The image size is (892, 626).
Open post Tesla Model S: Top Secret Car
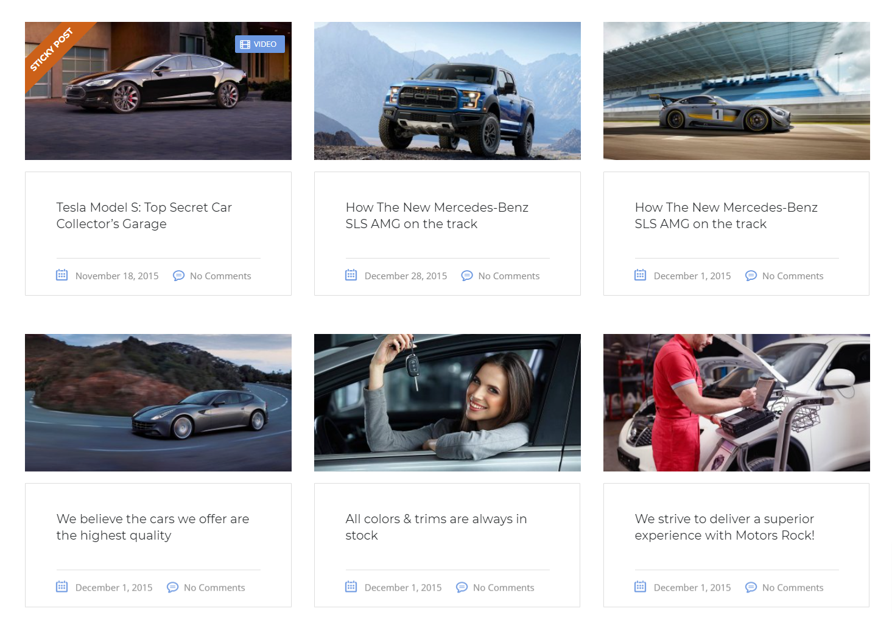pyautogui.click(x=144, y=215)
